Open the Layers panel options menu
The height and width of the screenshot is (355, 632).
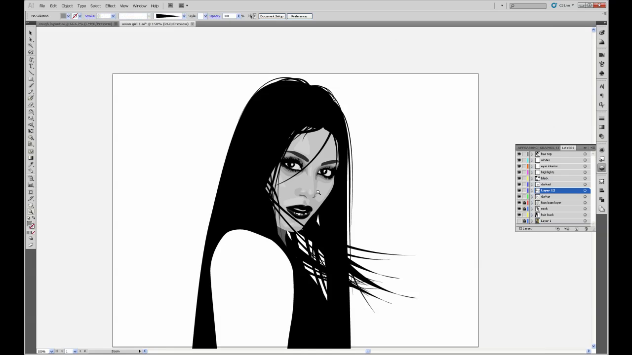592,147
